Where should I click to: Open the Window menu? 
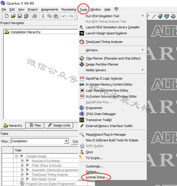96,9
